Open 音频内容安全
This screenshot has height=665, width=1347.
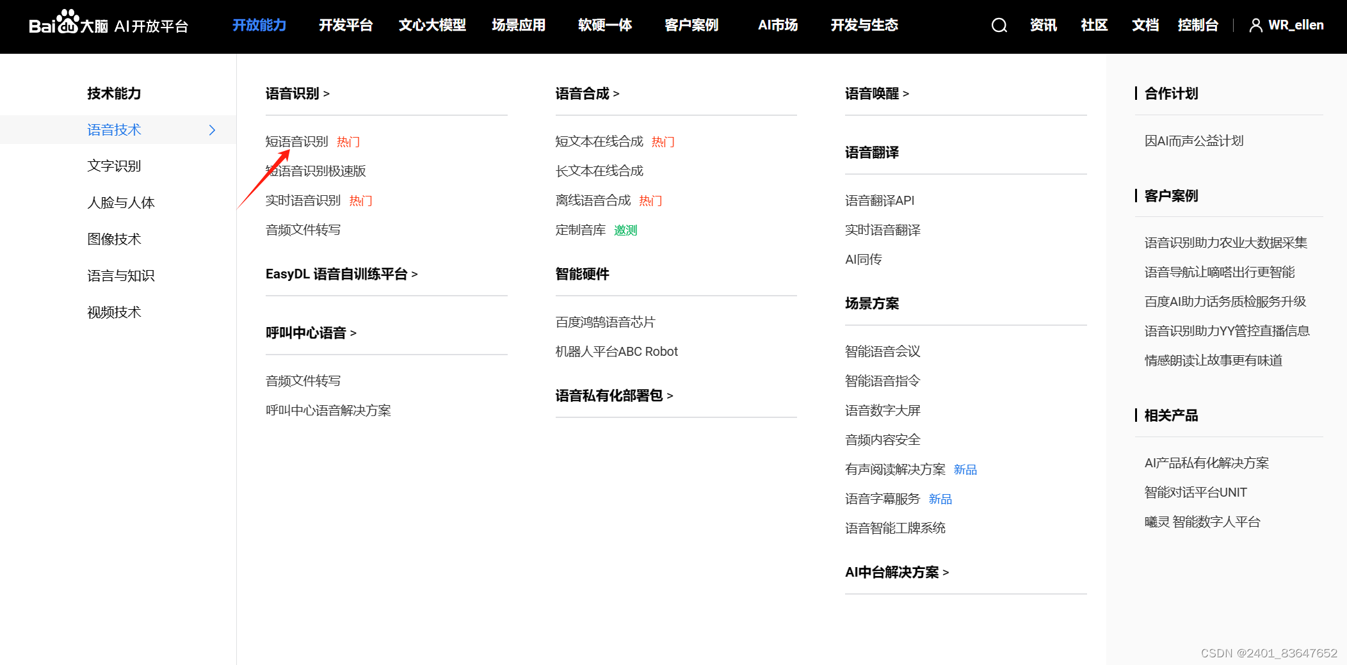(x=883, y=440)
